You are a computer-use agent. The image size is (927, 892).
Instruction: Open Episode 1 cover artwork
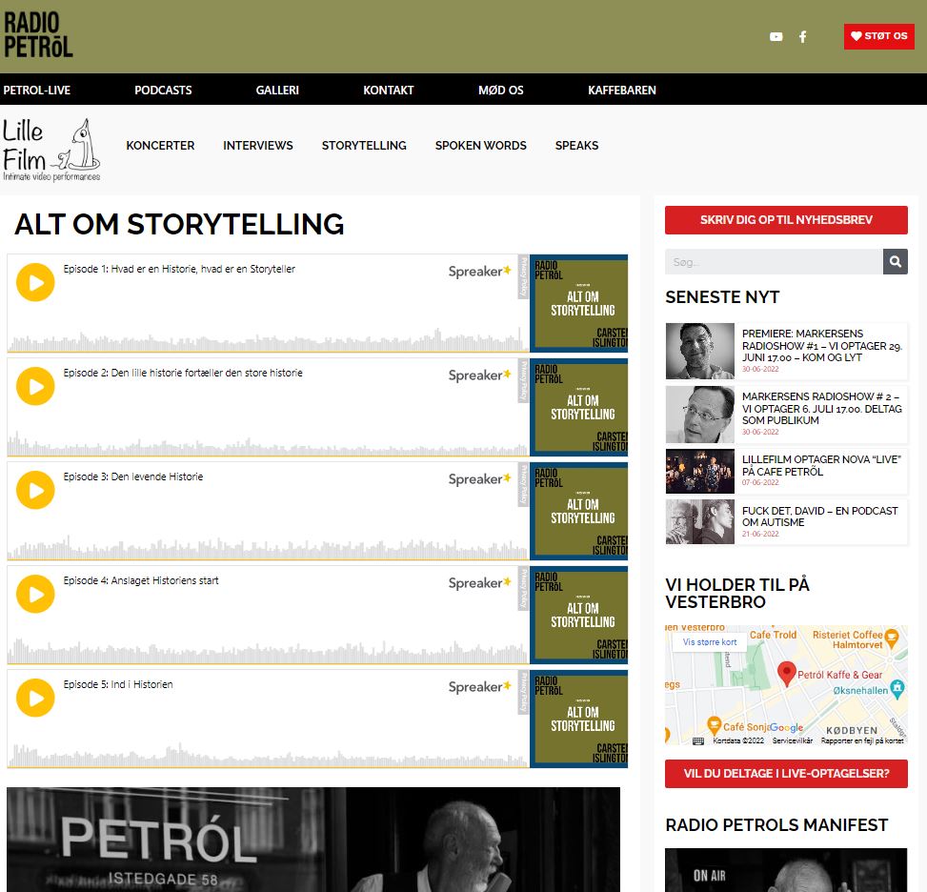[579, 303]
